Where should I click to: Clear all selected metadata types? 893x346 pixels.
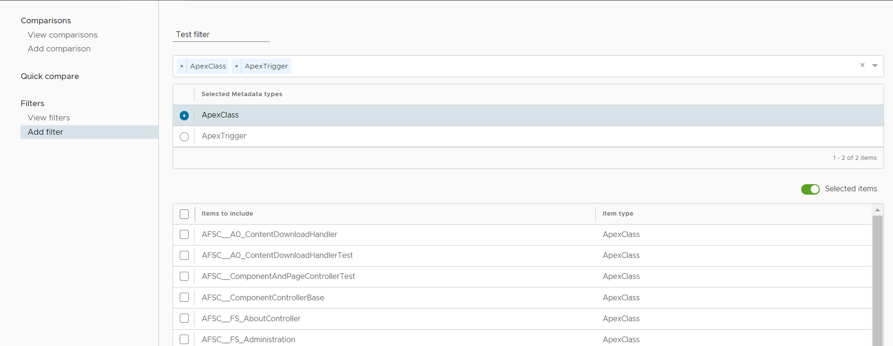(x=862, y=65)
